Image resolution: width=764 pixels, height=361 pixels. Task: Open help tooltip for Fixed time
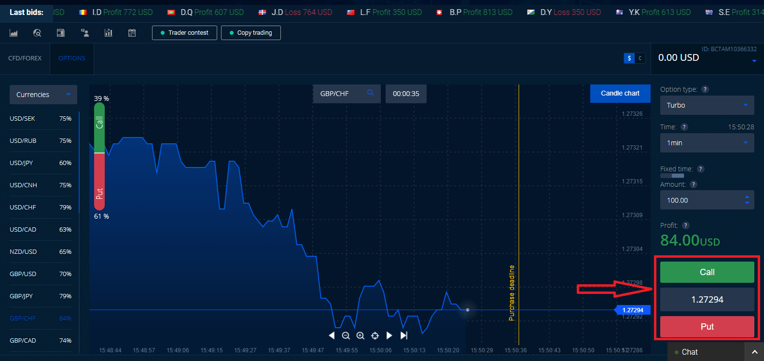(x=701, y=169)
